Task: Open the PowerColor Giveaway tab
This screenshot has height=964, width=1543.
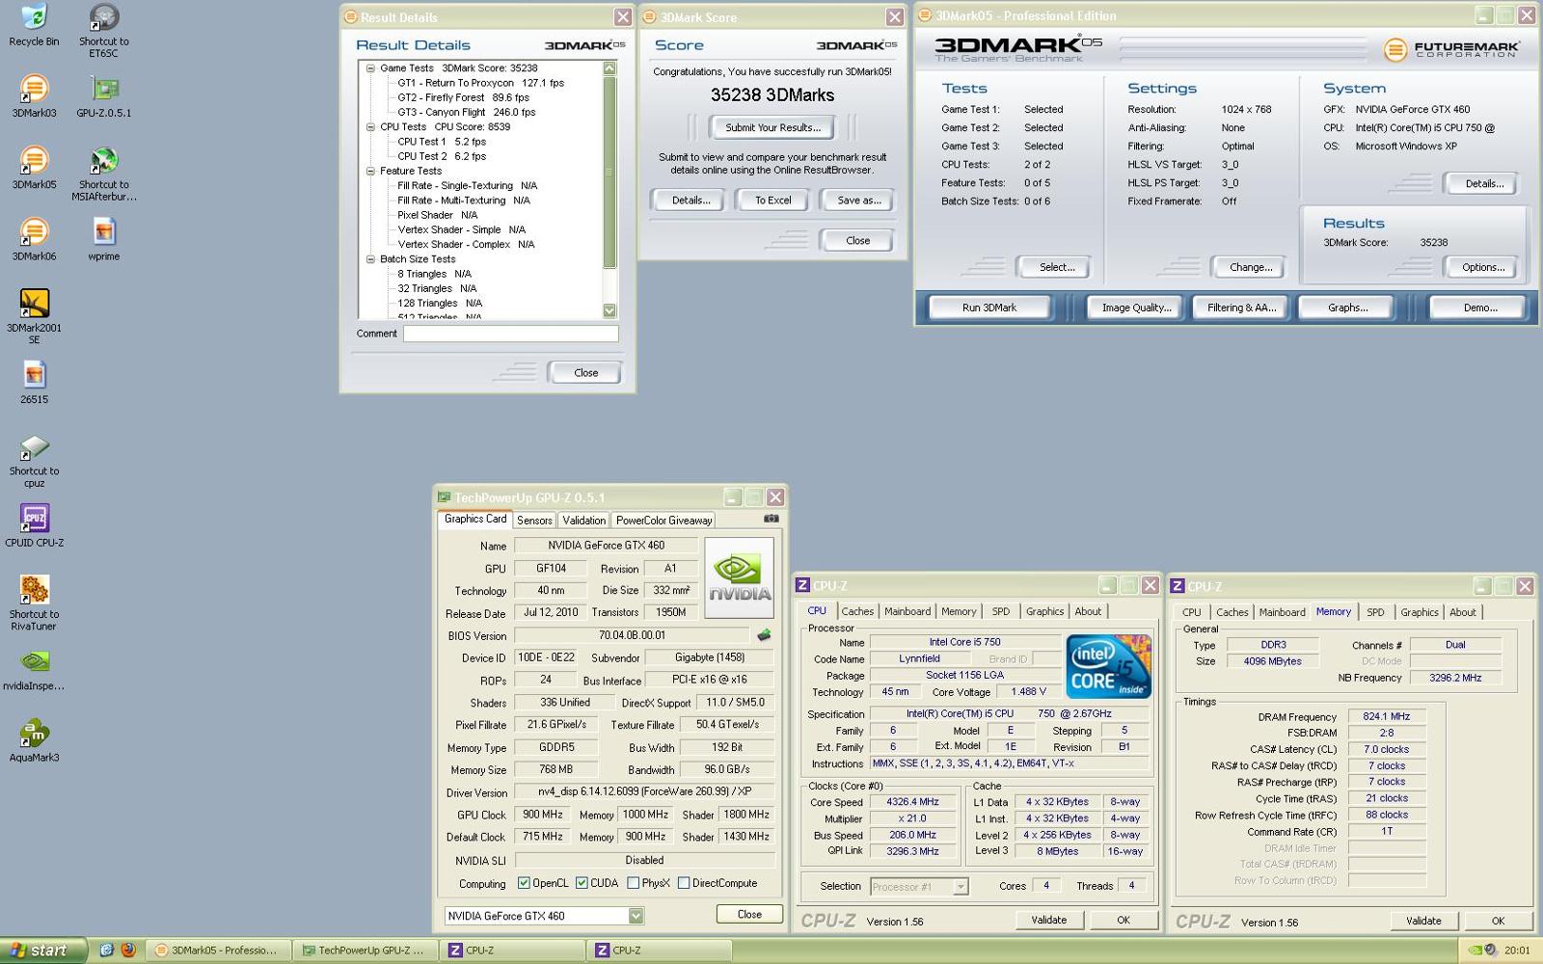Action: point(663,521)
